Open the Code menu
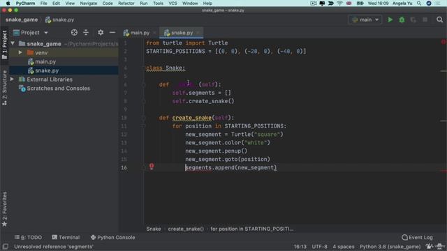The image size is (447, 251). coord(108,3)
